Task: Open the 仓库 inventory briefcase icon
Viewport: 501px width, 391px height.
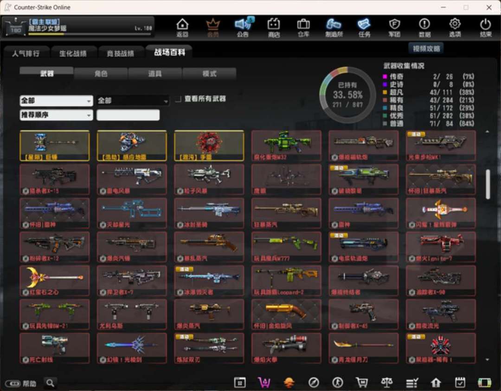Action: click(303, 27)
